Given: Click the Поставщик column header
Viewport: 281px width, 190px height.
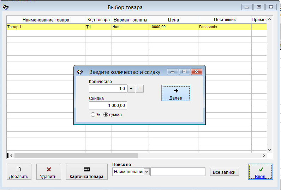Looking at the screenshot, I should pyautogui.click(x=225, y=20).
